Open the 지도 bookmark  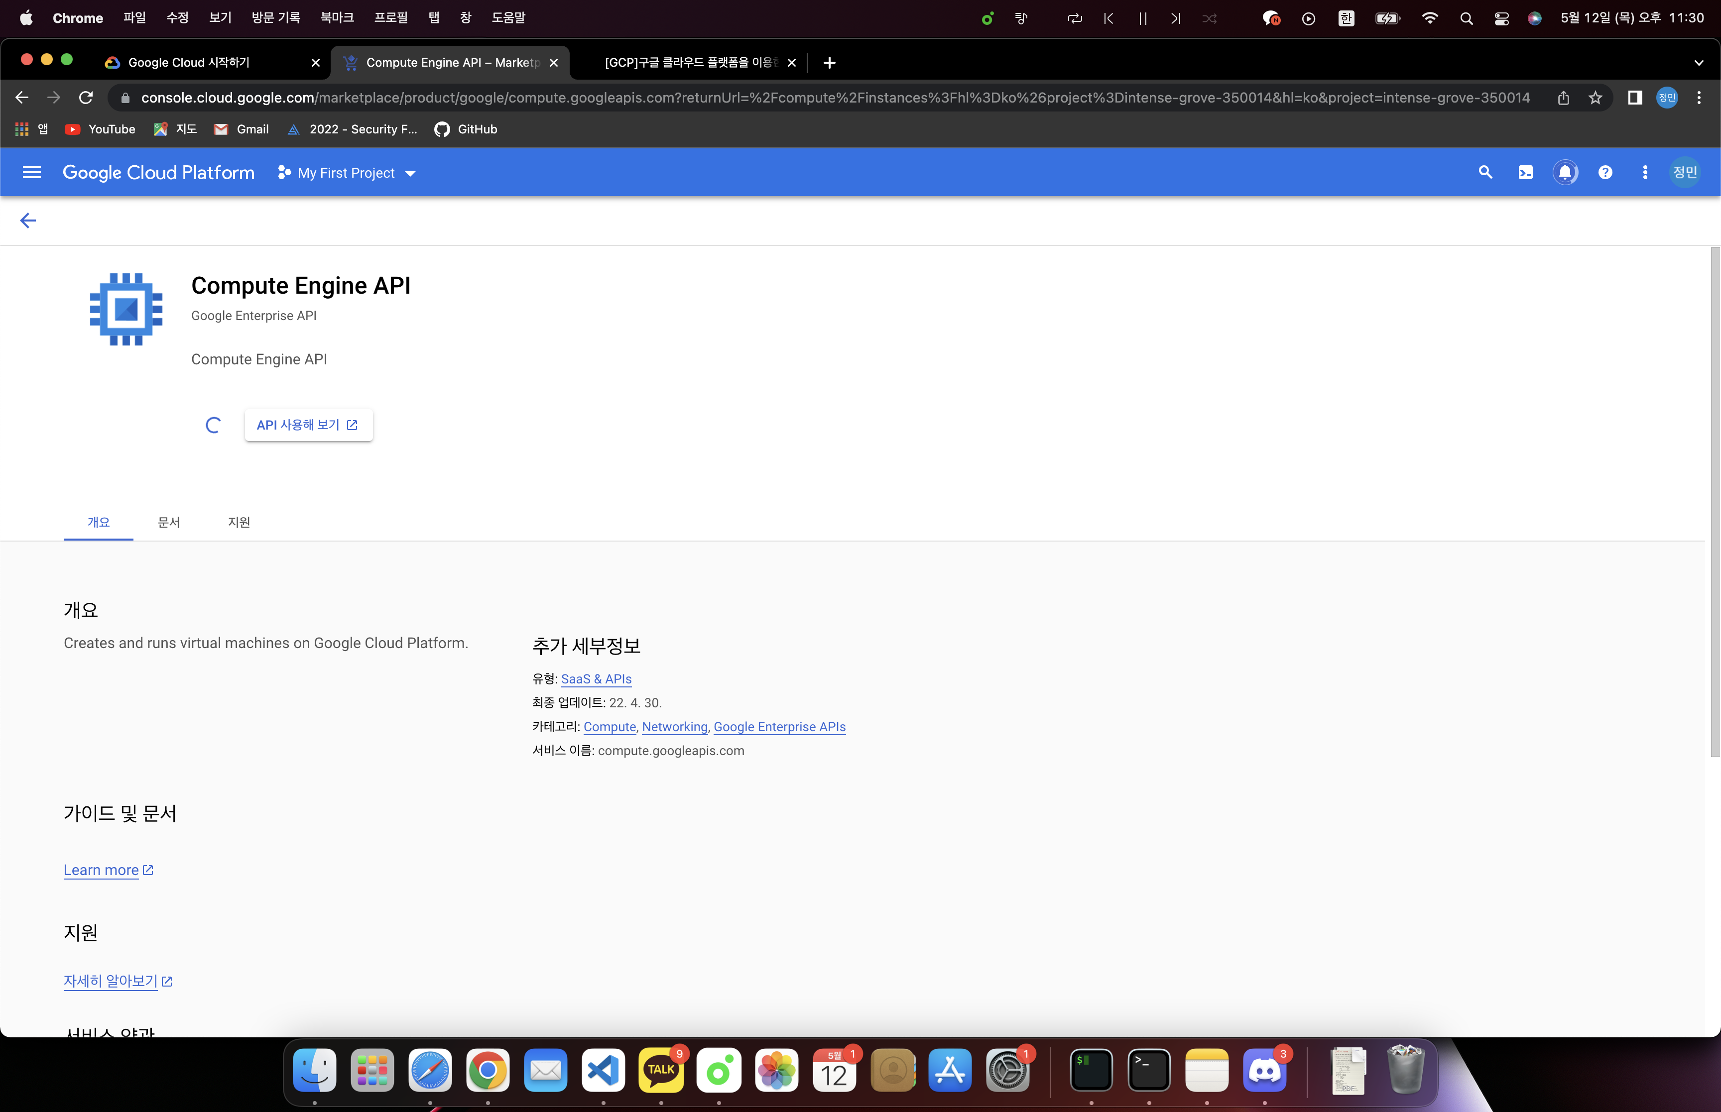click(175, 129)
